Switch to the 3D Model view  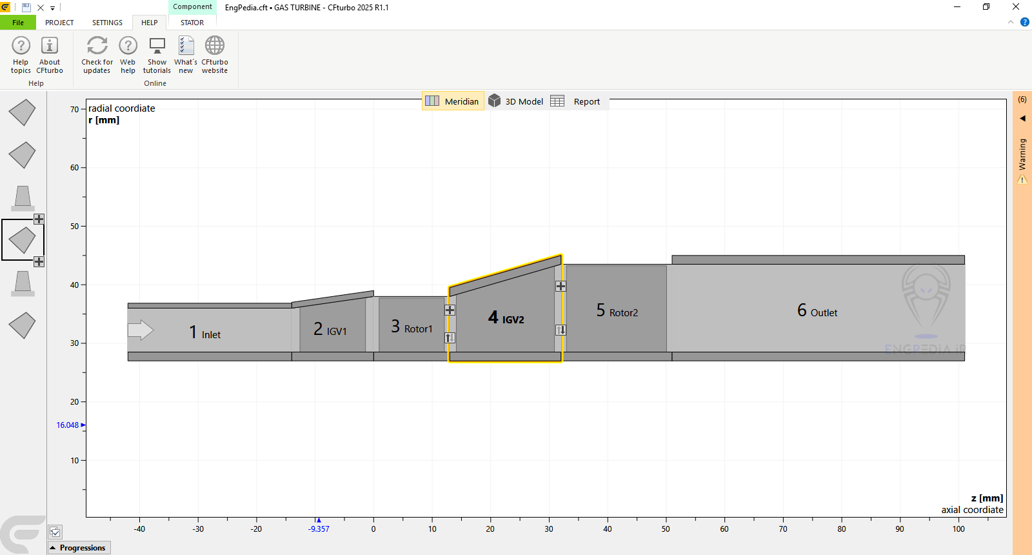(516, 101)
